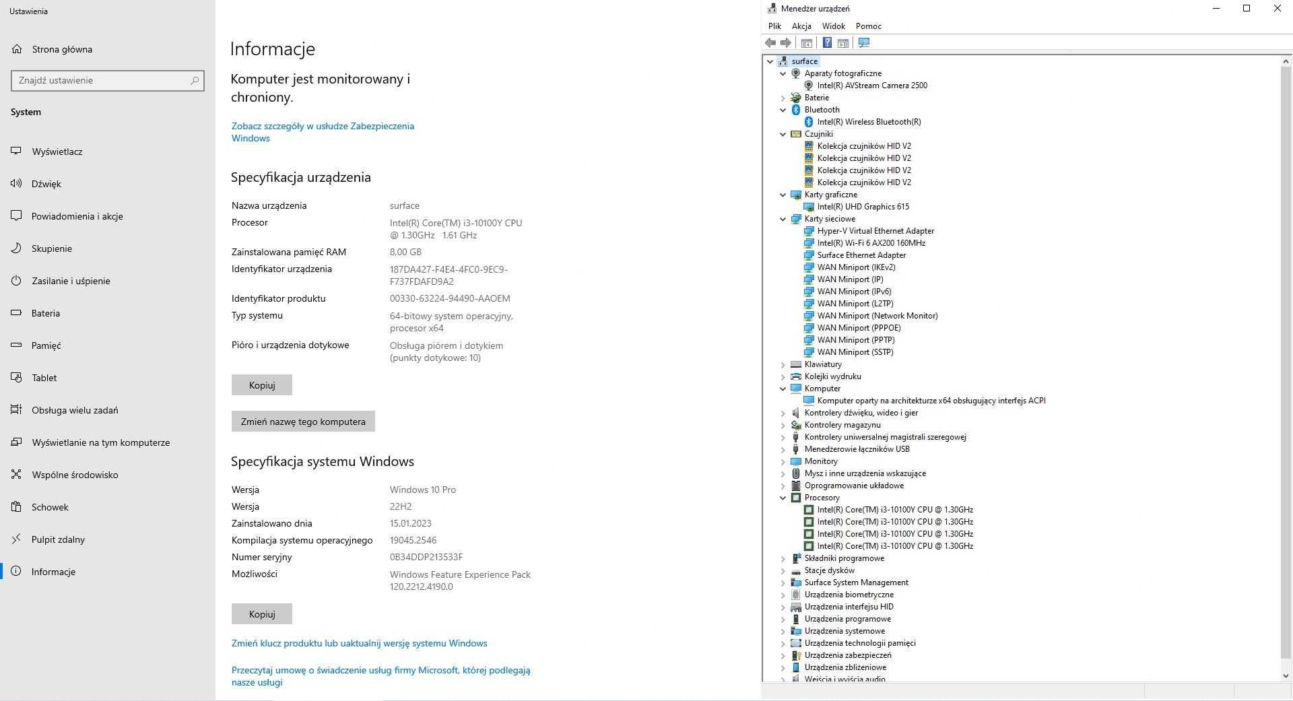Screen dimensions: 1293x701
Task: Open Przeczytaj umowę o świadczenie usług link
Action: click(x=380, y=676)
